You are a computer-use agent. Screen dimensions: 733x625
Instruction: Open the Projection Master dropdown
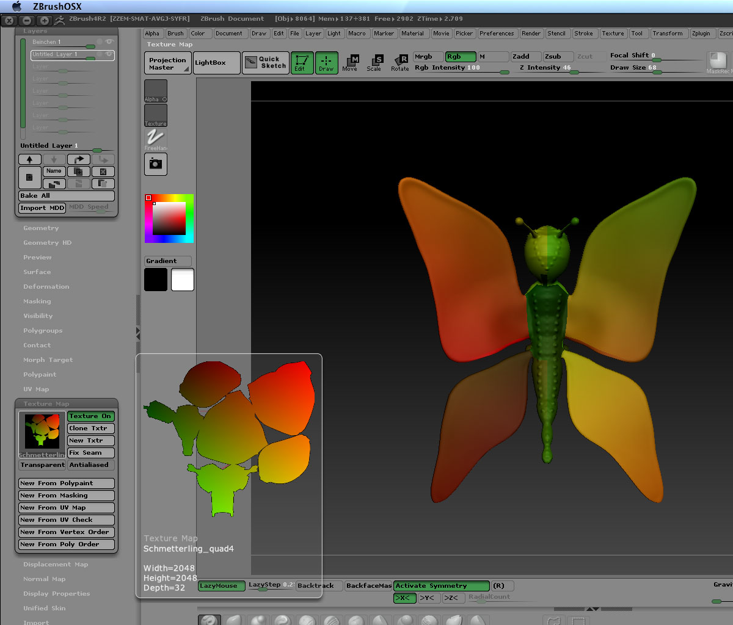coord(167,63)
